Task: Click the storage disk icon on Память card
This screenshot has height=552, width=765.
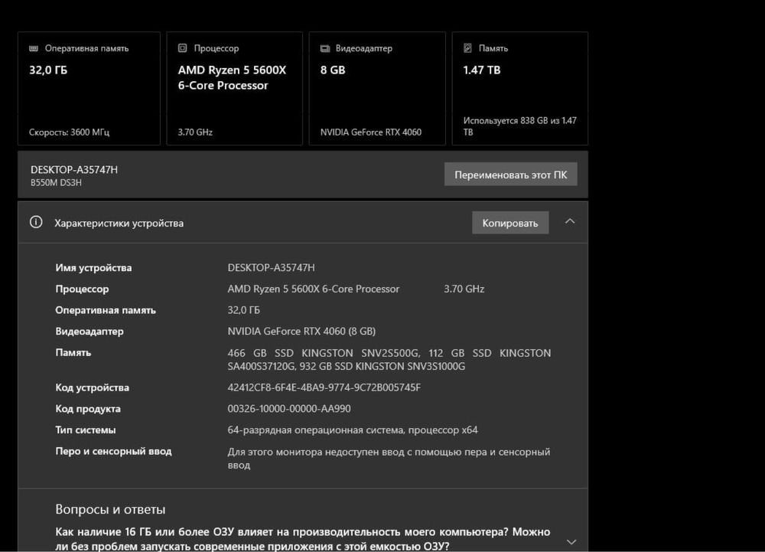Action: (467, 47)
